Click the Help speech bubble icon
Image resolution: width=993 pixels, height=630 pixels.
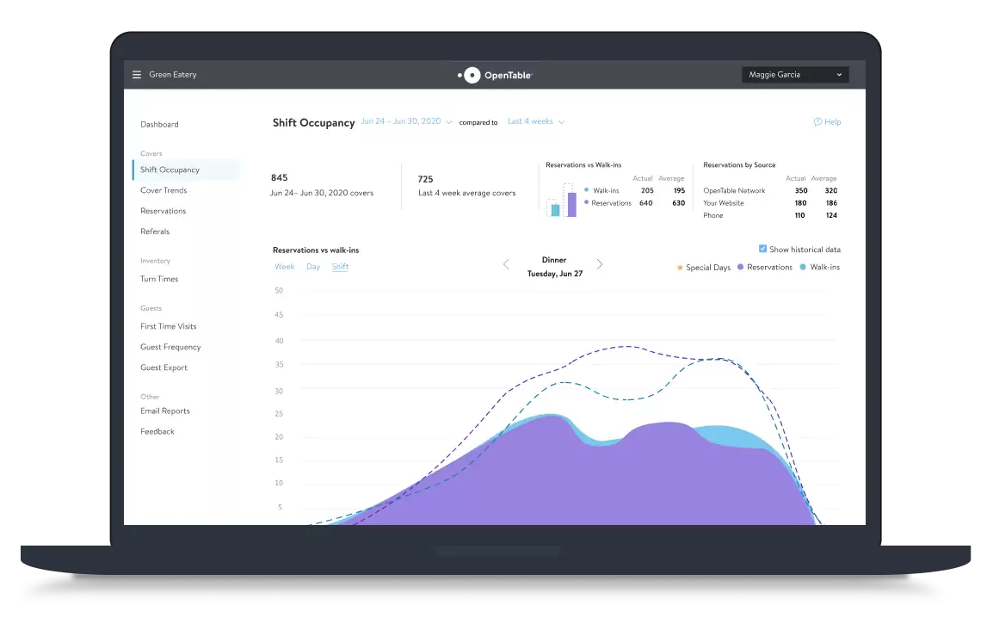(817, 122)
